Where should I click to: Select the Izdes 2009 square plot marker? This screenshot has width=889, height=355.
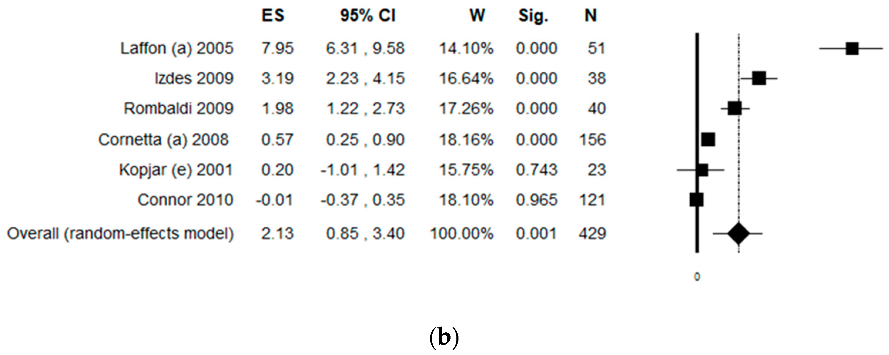[x=759, y=78]
